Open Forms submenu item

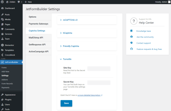pyautogui.click(x=4, y=67)
